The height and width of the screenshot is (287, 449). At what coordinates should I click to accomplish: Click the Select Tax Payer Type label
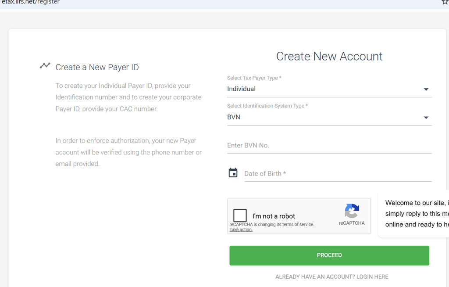pos(254,78)
